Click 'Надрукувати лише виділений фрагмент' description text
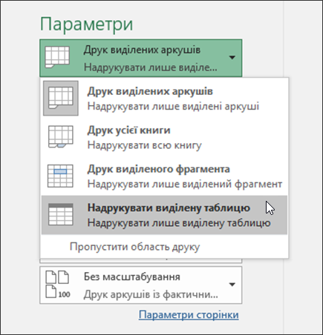 pos(185,184)
